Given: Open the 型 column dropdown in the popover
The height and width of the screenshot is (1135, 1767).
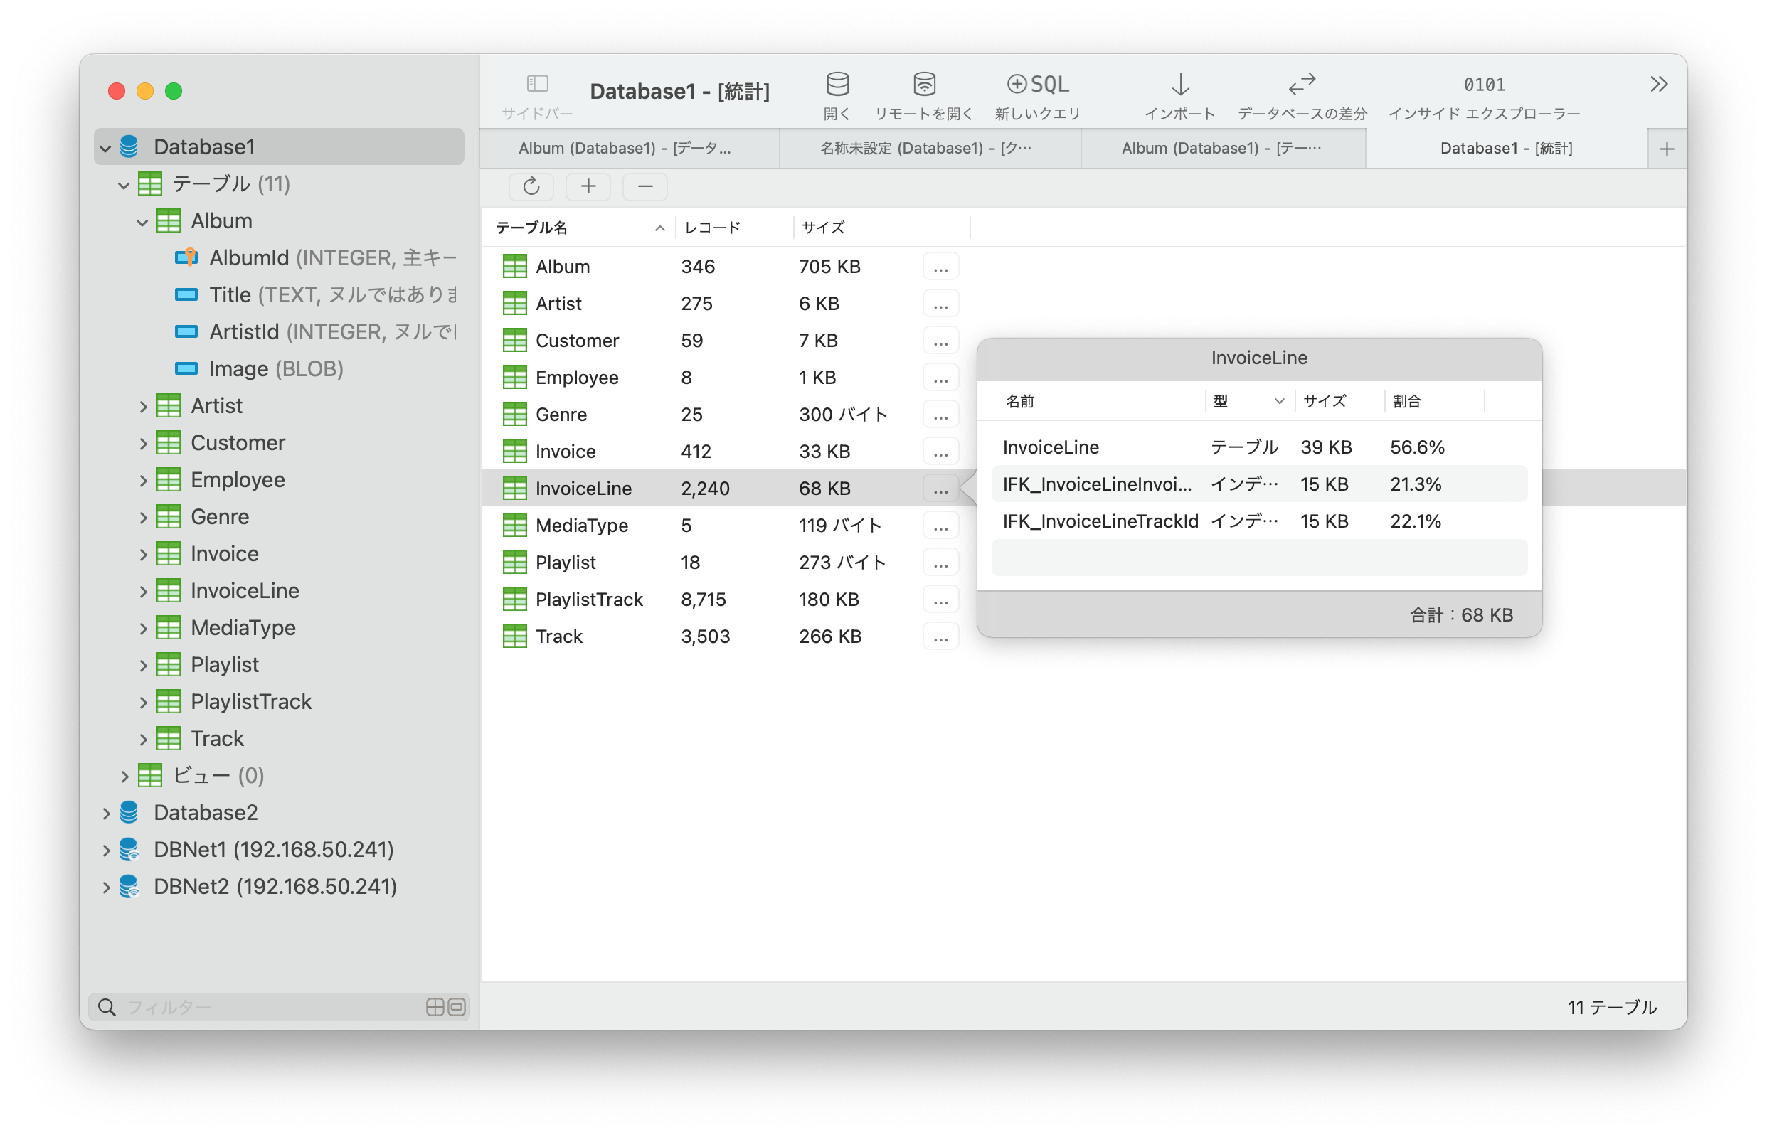Looking at the screenshot, I should [1279, 401].
